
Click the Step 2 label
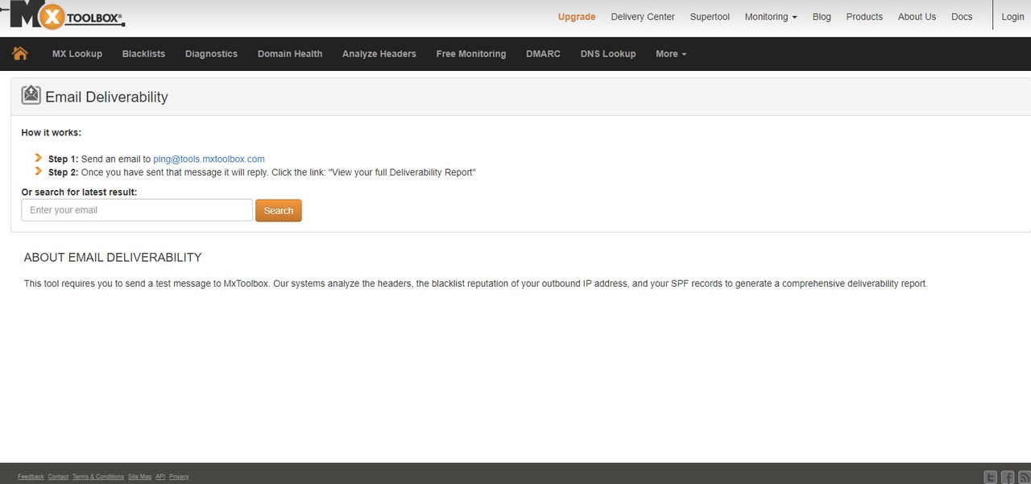[x=63, y=172]
